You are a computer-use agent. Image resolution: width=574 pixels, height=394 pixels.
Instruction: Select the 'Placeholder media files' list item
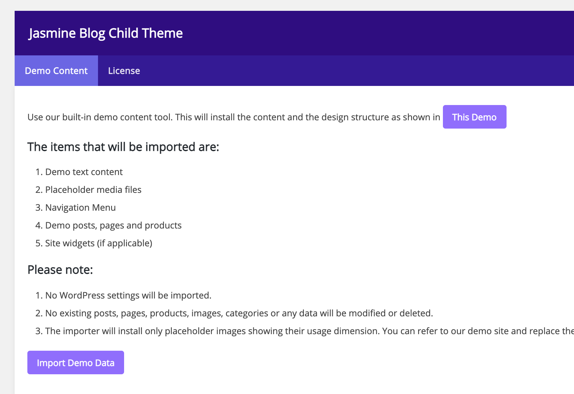coord(93,190)
